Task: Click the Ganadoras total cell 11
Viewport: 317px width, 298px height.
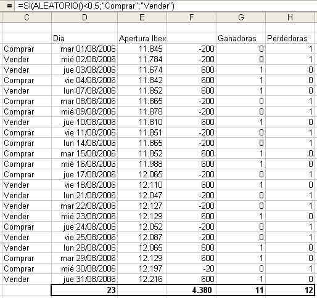Action: tap(241, 290)
